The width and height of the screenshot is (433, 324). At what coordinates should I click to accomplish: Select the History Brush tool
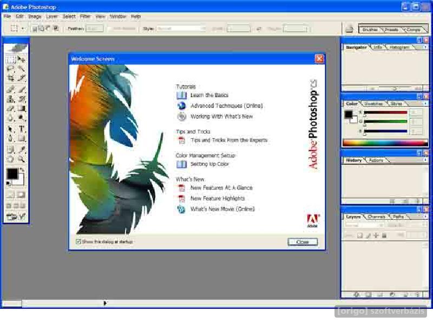(21, 99)
